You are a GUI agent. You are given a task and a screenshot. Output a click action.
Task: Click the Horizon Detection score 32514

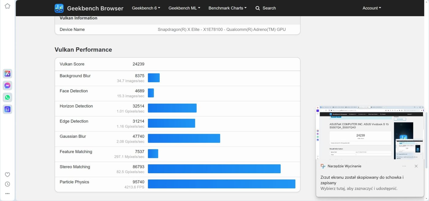point(139,106)
